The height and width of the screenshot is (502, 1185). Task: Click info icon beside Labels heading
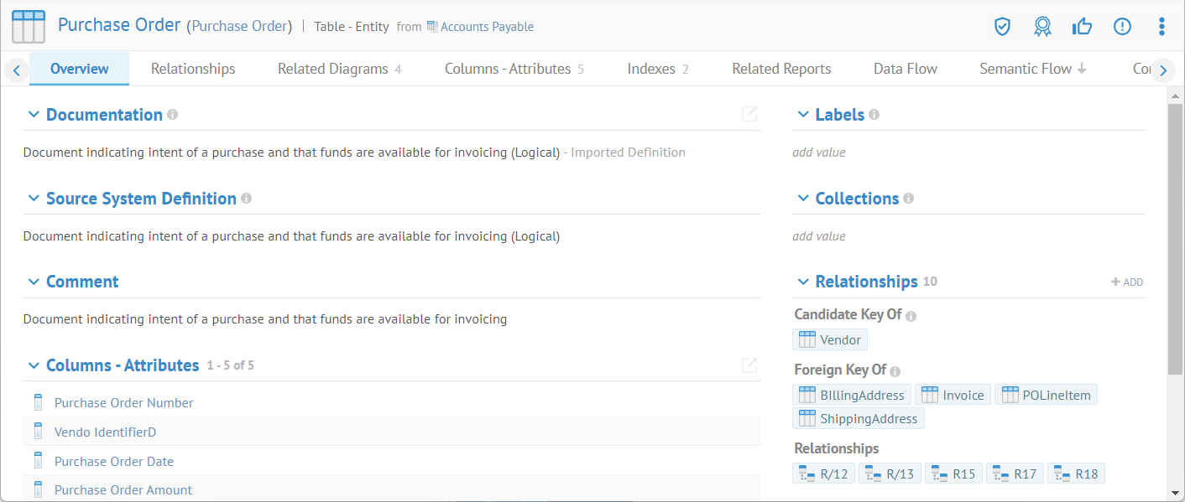(874, 115)
